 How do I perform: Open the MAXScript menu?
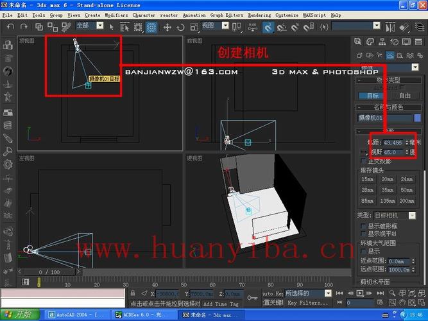coord(314,15)
